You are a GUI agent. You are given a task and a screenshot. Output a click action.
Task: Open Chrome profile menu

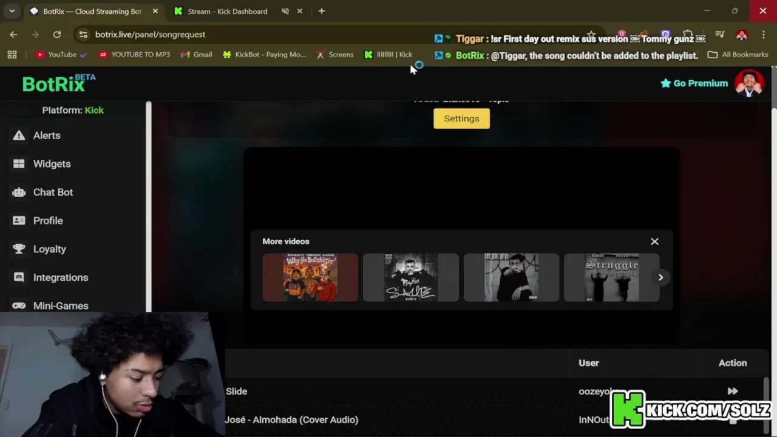coord(741,35)
